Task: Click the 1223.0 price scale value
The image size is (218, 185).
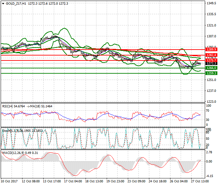Action: coord(211,102)
